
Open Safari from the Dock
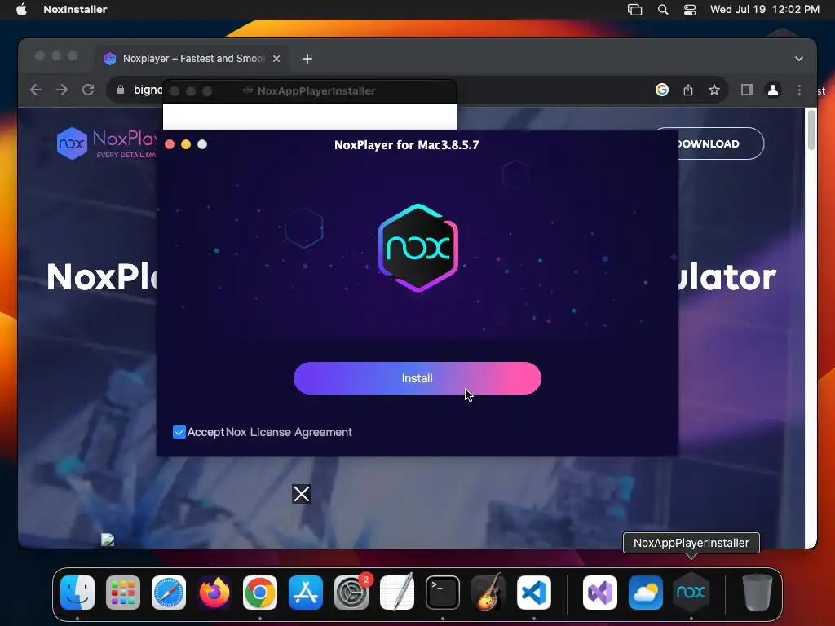coord(169,593)
